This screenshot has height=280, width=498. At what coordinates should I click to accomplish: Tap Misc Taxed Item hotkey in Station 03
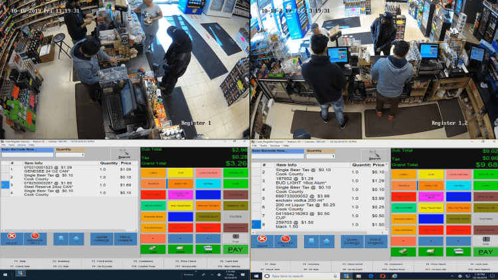point(431,208)
